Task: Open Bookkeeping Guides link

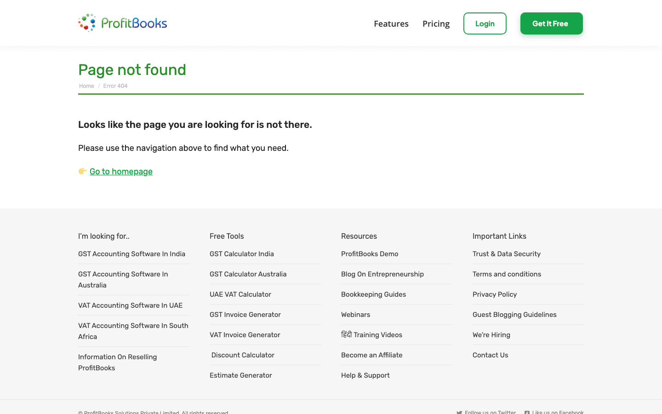Action: coord(374,294)
